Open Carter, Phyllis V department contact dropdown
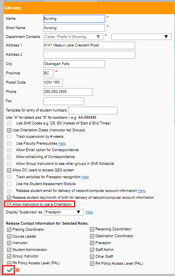The width and height of the screenshot is (175, 276). pos(73,37)
